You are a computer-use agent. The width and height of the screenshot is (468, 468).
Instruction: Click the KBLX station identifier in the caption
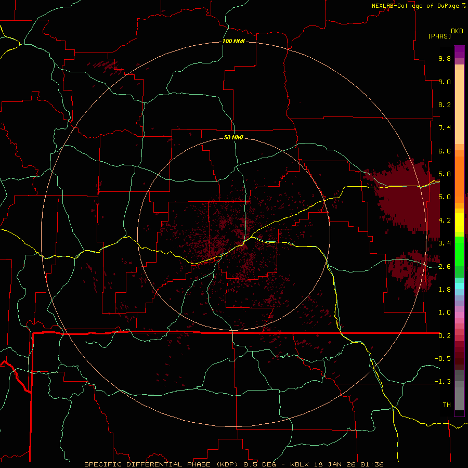click(x=300, y=464)
